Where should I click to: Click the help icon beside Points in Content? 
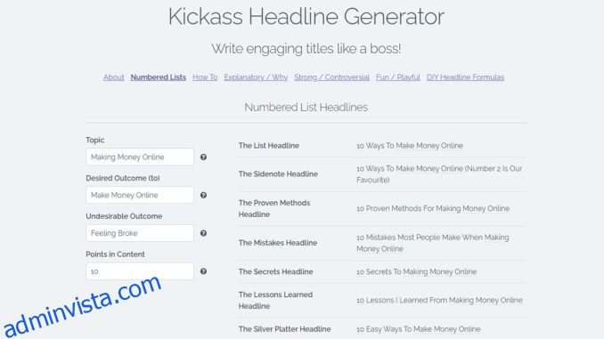(x=203, y=271)
